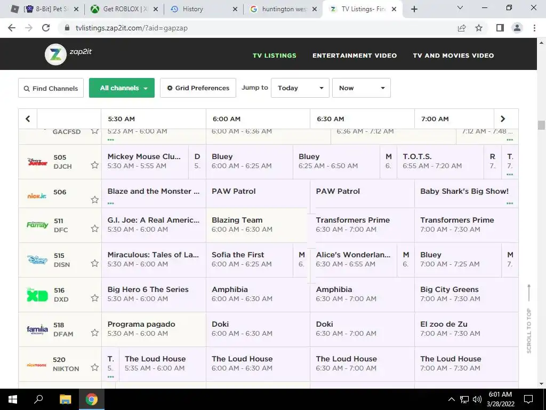The width and height of the screenshot is (546, 410).
Task: Click the Chrome taskbar icon
Action: (x=92, y=399)
